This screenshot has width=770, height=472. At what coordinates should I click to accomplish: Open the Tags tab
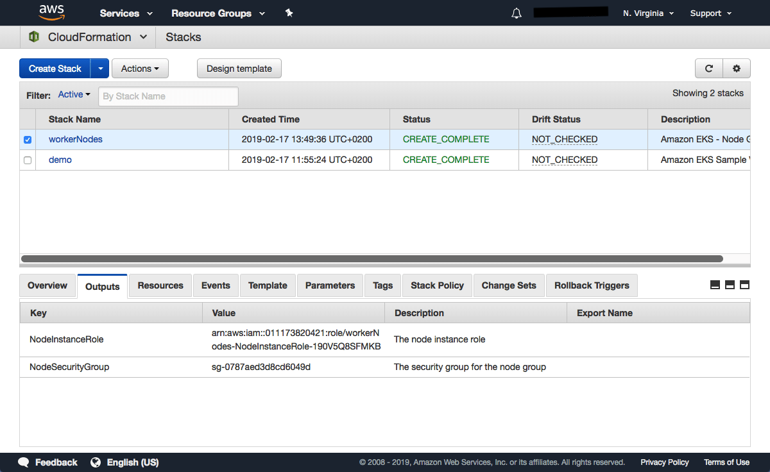[x=383, y=285]
